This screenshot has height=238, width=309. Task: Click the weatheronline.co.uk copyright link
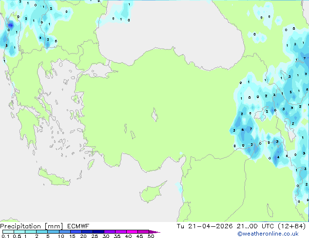tap(268, 234)
